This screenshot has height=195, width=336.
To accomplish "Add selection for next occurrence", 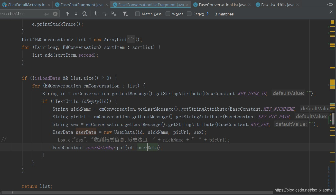I will 96,14.
